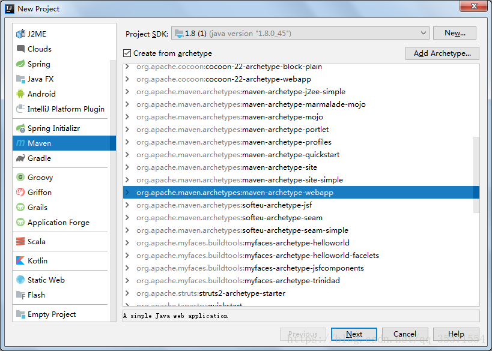Select maven-archetype-site archetype
492x351 pixels.
[298, 167]
